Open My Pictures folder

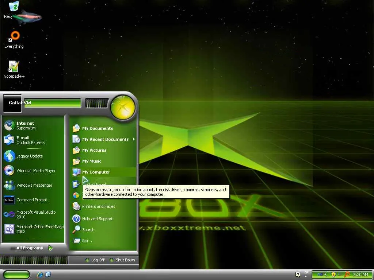(104, 150)
